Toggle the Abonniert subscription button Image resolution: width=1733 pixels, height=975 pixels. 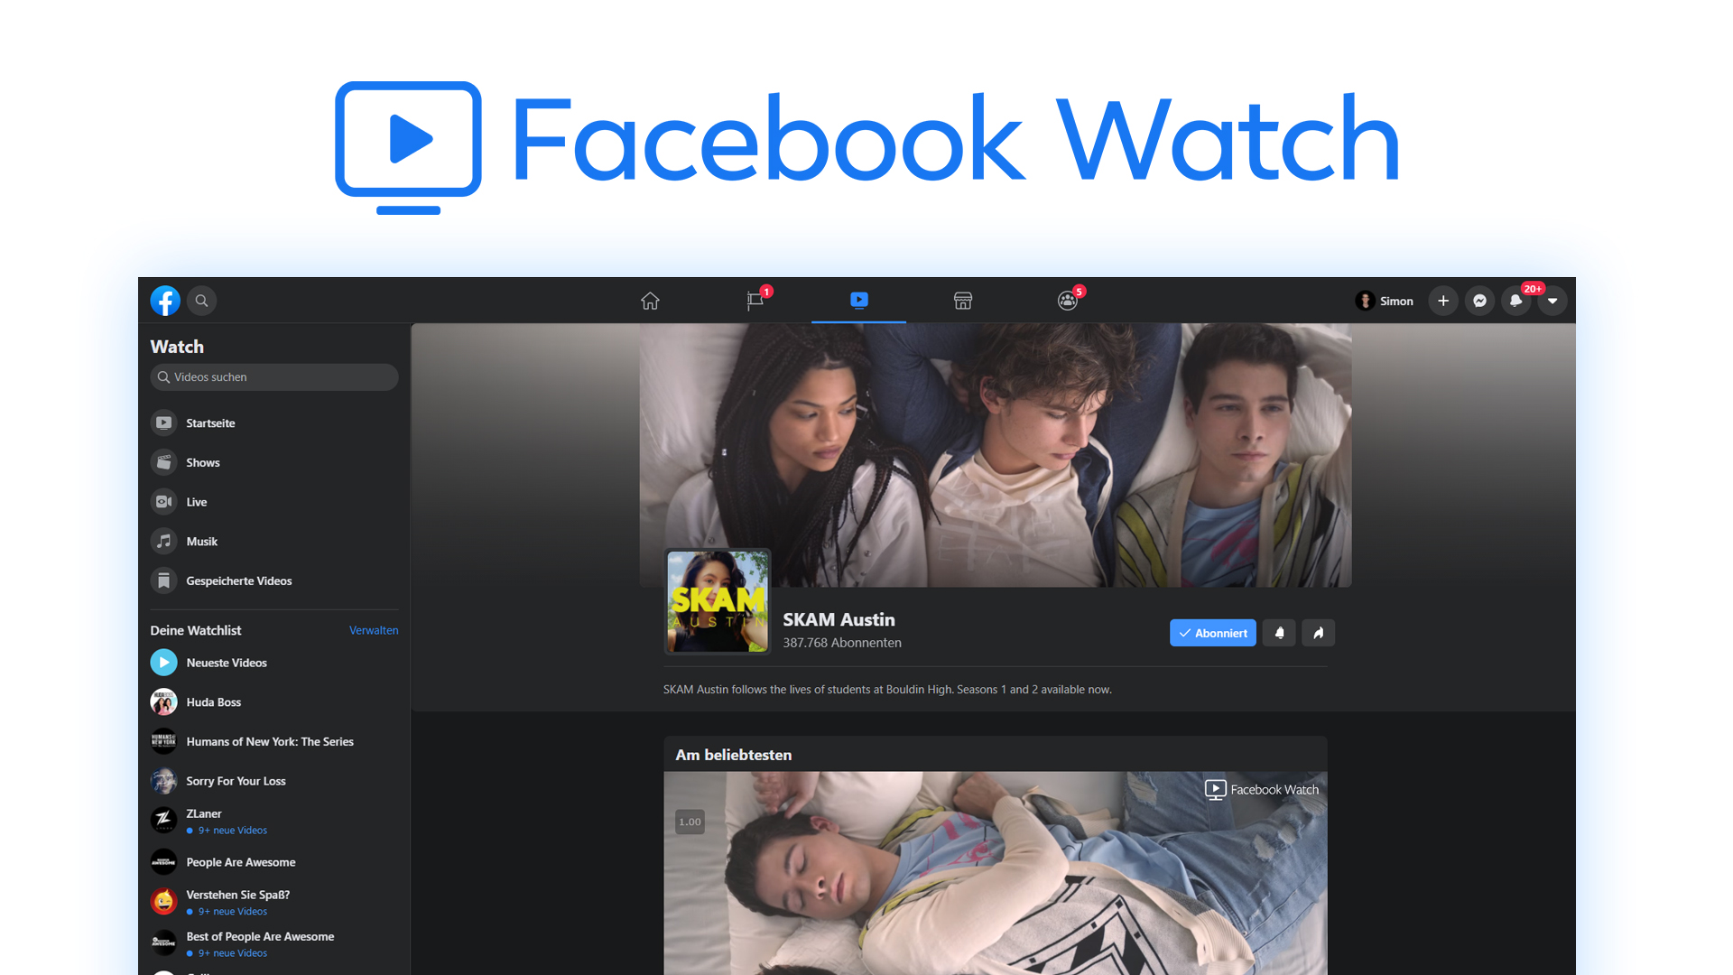pos(1214,632)
